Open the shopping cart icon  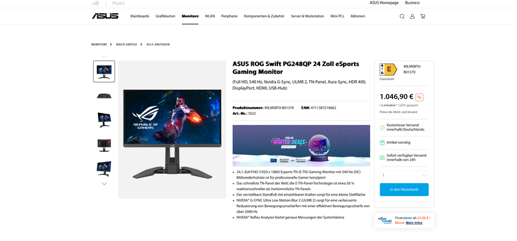click(423, 16)
